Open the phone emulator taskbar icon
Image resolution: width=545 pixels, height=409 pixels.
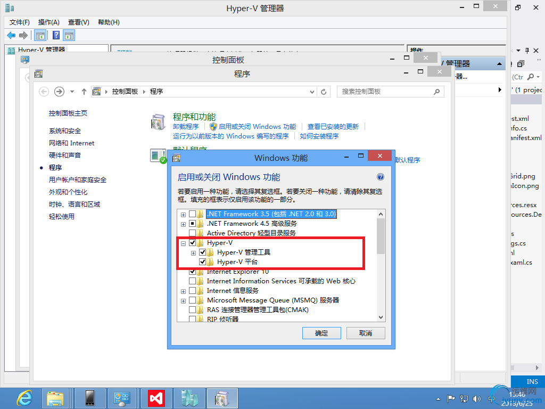point(89,398)
